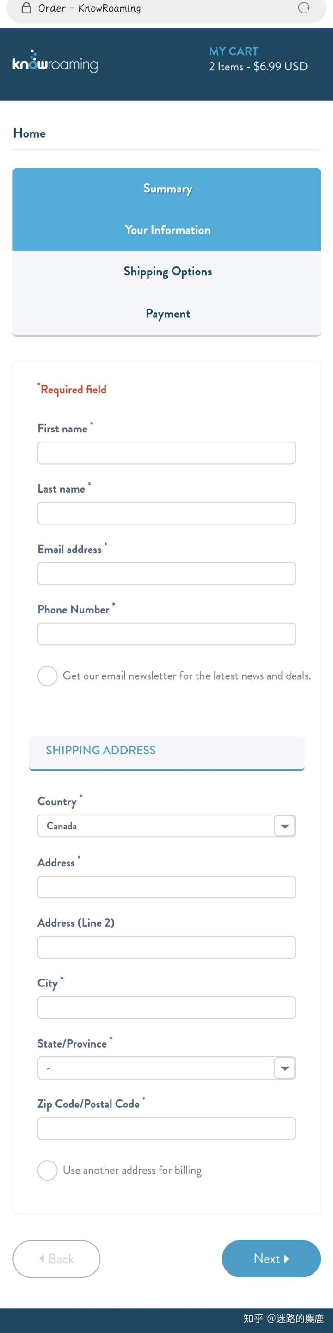Check Use another address for billing
The image size is (333, 1333).
pos(48,1170)
